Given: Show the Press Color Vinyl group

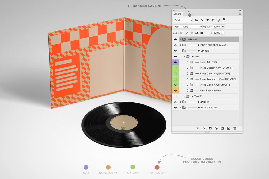Looking at the screenshot, I should pos(175,73).
